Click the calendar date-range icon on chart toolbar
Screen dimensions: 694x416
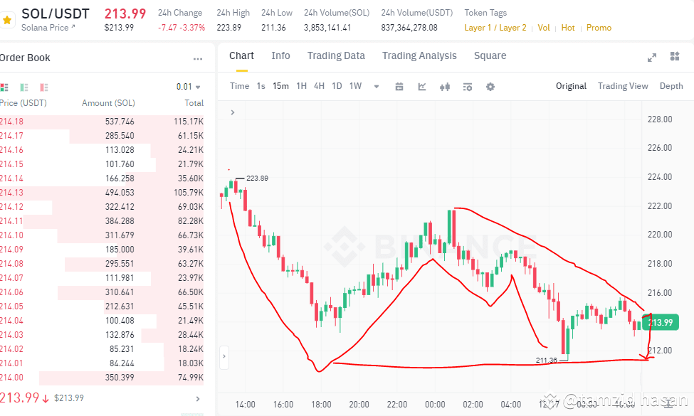pos(399,86)
